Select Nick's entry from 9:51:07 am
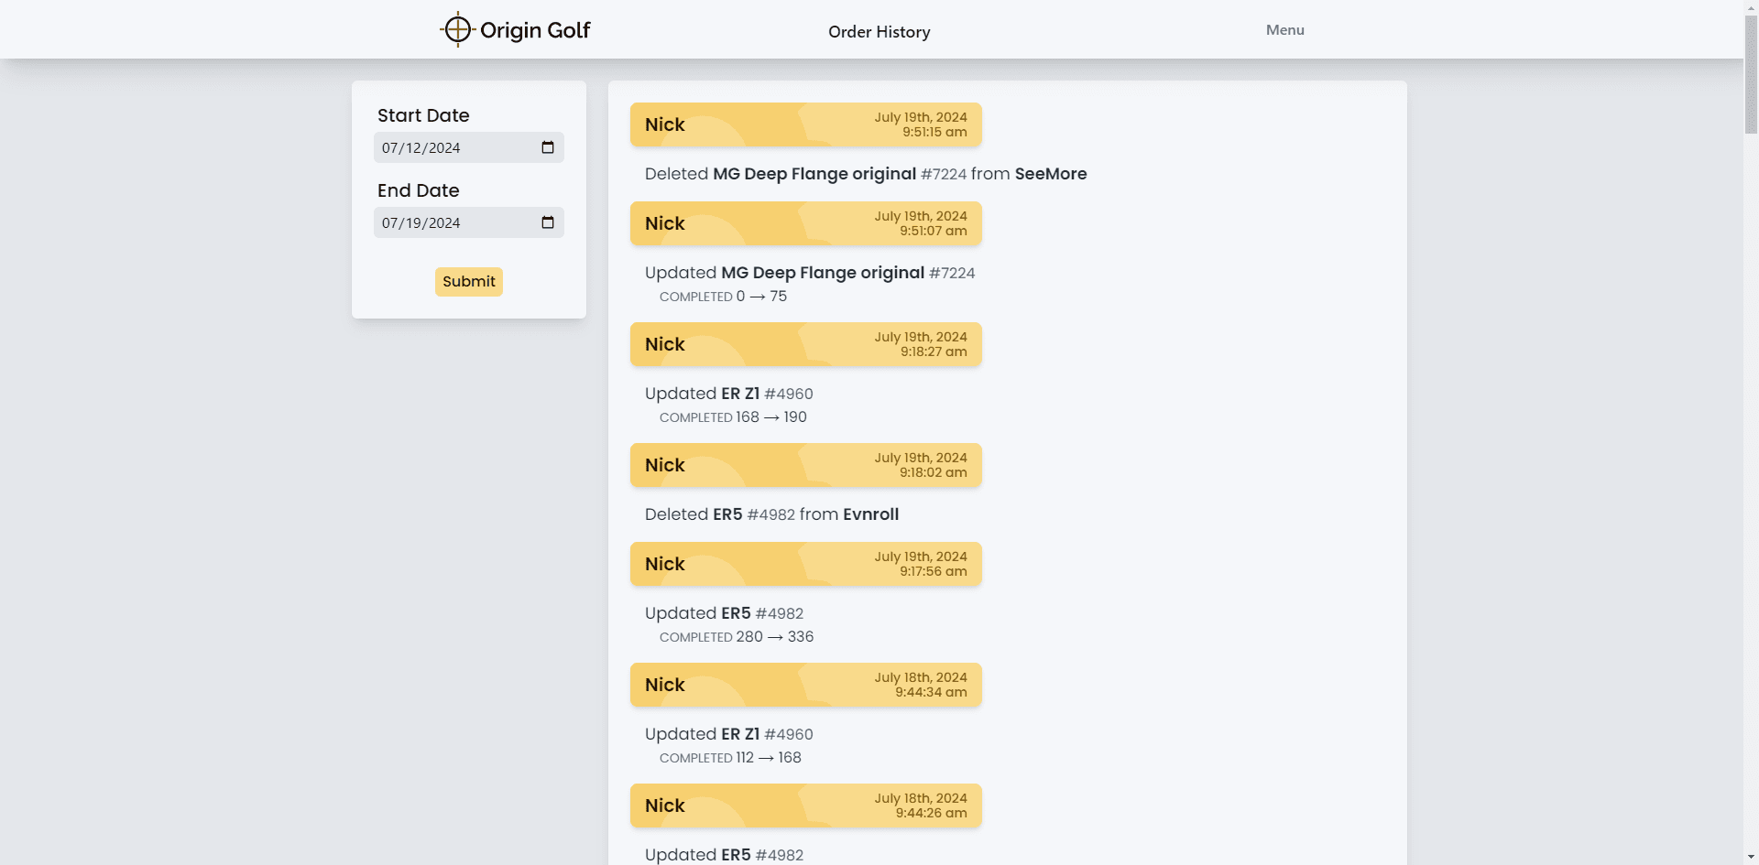 (805, 223)
